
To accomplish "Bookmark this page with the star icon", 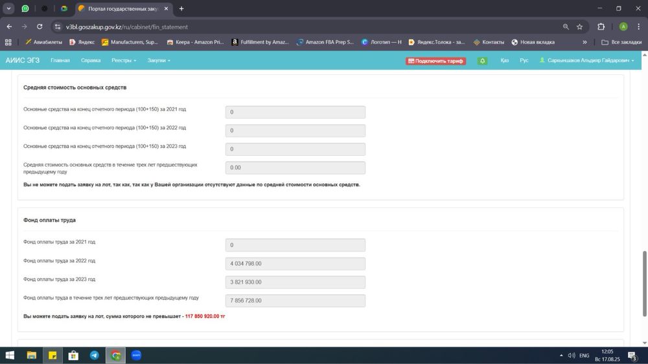I will click(579, 27).
